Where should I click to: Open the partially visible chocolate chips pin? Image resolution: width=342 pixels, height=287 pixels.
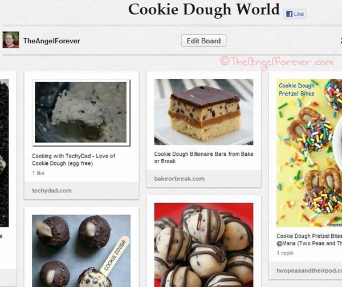pos(5,153)
